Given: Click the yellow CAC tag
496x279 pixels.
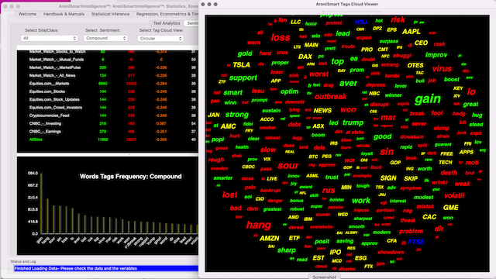Looking at the screenshot, I should 429,217.
